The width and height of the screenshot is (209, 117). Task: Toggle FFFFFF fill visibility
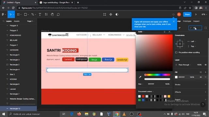201,77
